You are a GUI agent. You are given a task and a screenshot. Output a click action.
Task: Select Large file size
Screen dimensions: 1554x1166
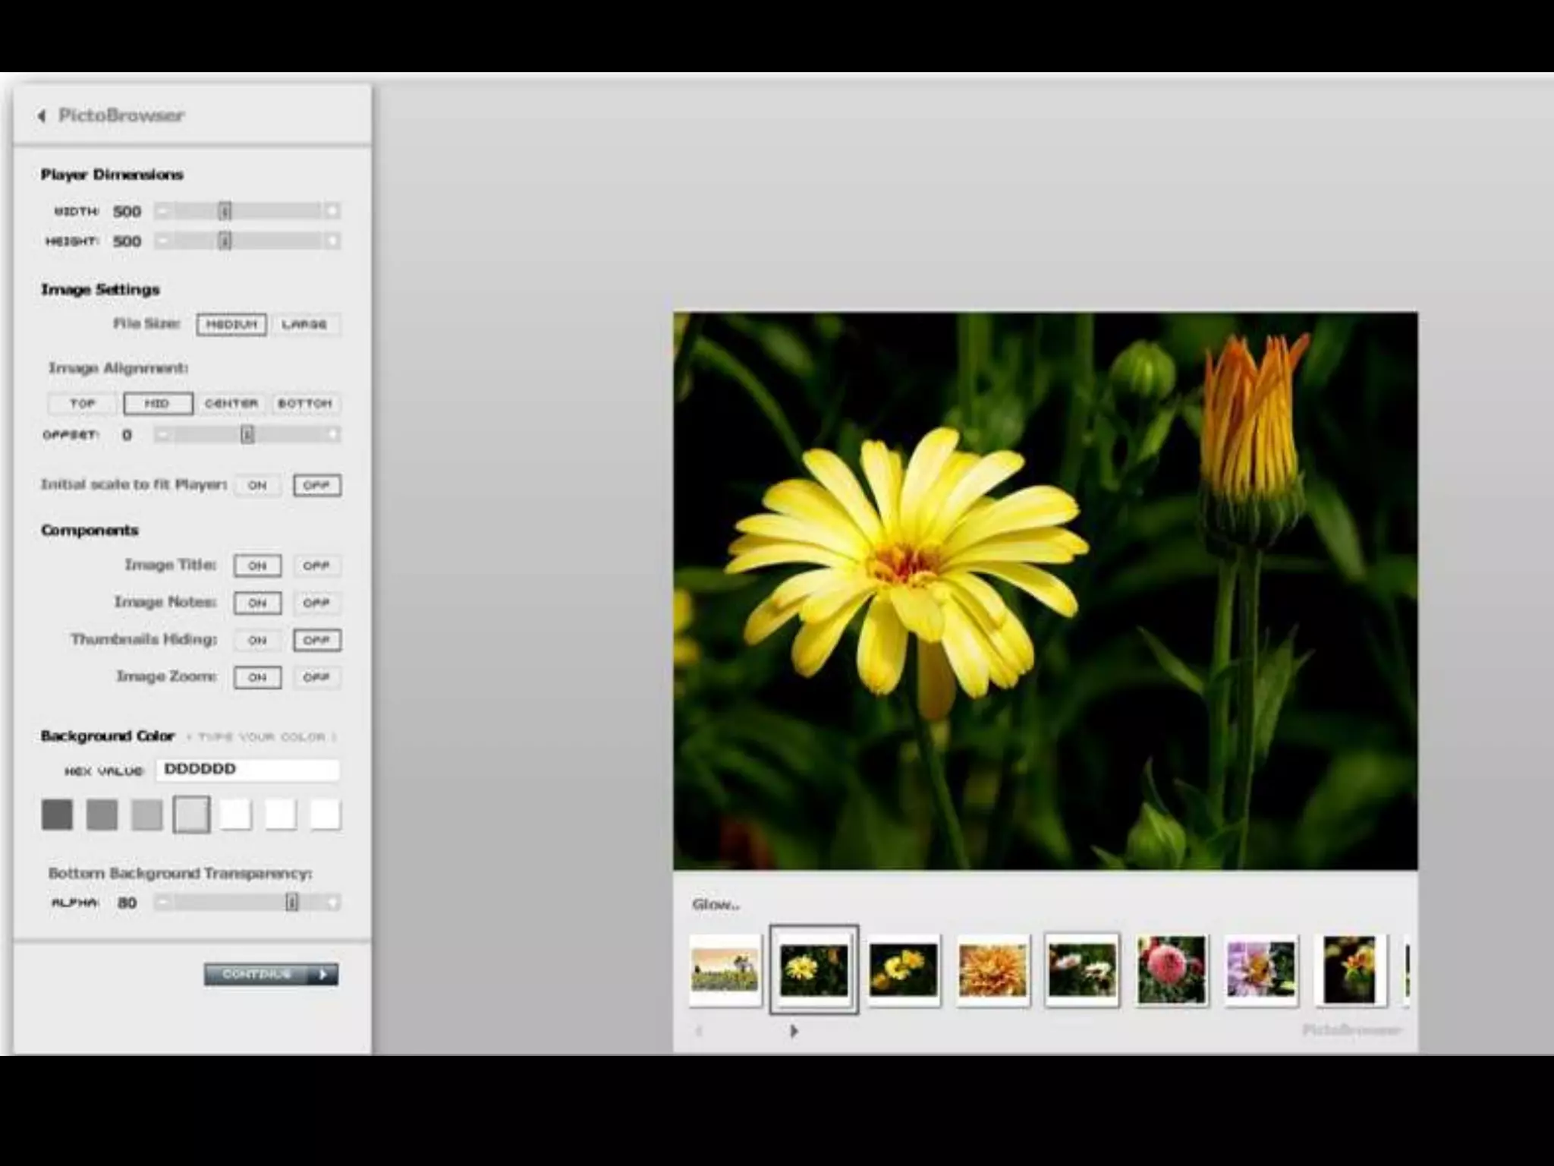[x=305, y=324]
